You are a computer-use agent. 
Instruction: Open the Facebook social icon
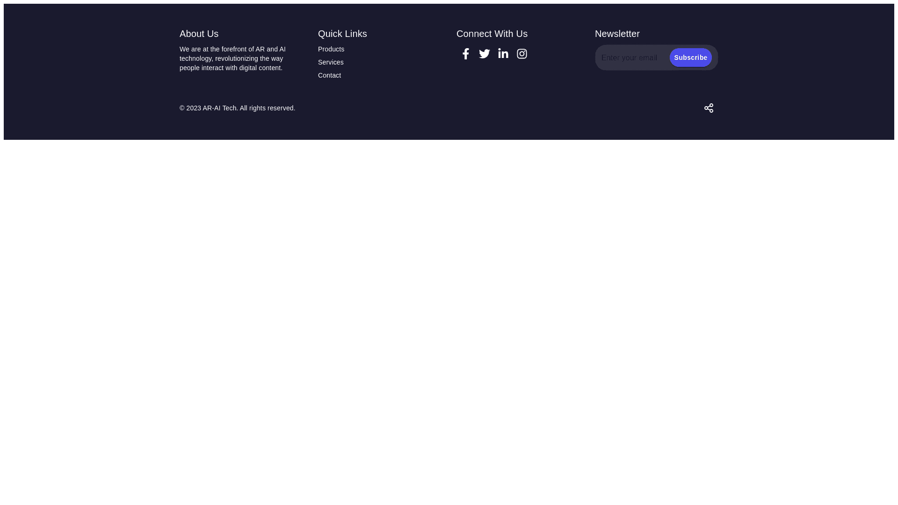(465, 54)
